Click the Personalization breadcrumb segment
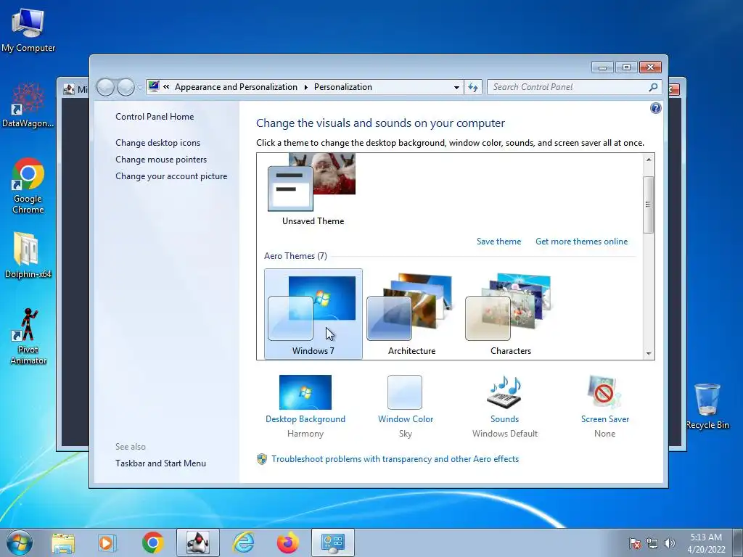This screenshot has width=743, height=557. (343, 87)
